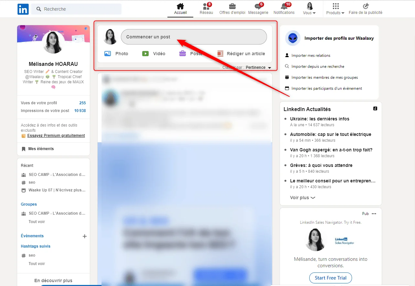The image size is (415, 286).
Task: Click Faire de la publicité
Action: [x=366, y=9]
